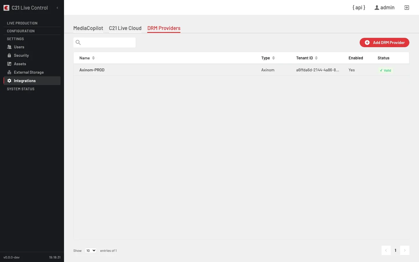Click the Valid status badge
Viewport: 419px width, 262px height.
pos(385,70)
